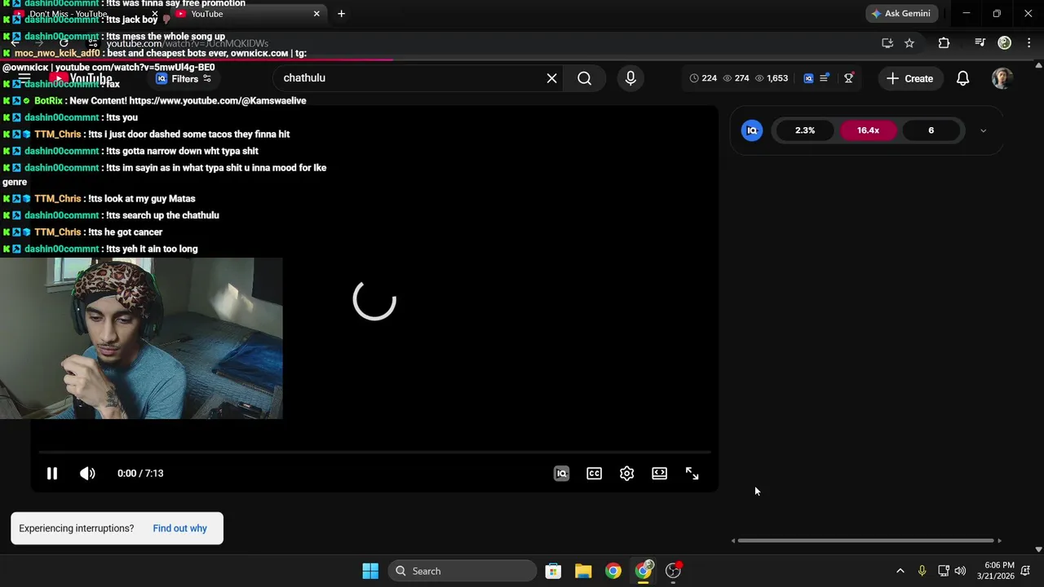Open File Explorer from the taskbar

pos(583,571)
